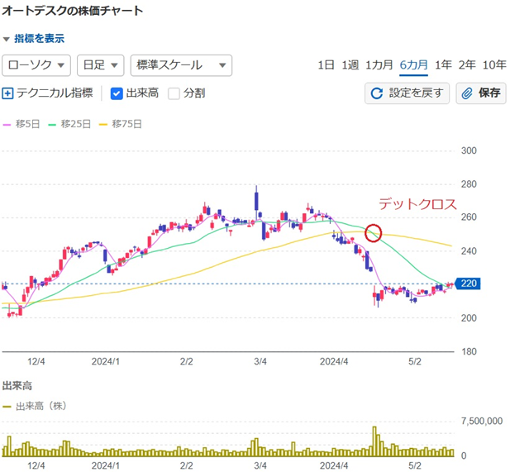Expand the 指標を表示 section triangle

tap(6, 40)
